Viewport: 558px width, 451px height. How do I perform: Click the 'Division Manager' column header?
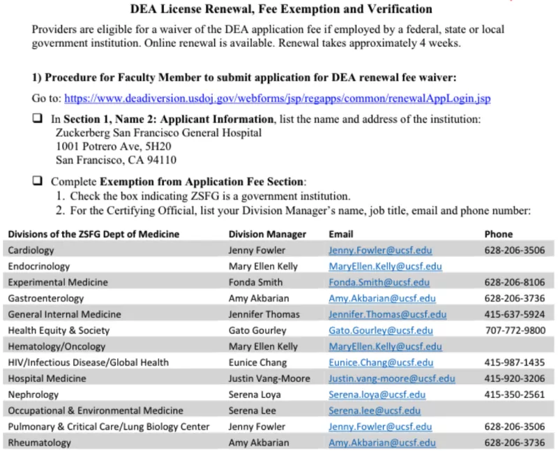click(267, 234)
